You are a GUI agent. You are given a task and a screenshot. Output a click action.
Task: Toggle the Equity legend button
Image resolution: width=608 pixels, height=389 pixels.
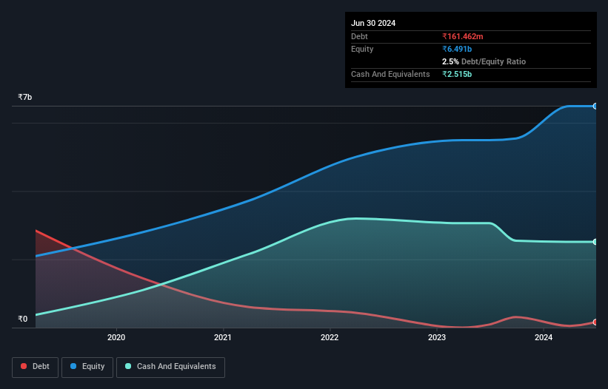pyautogui.click(x=87, y=367)
